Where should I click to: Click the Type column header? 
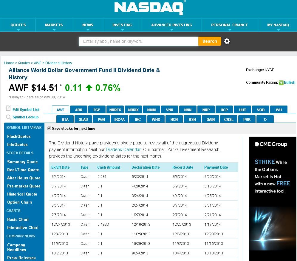point(84,167)
